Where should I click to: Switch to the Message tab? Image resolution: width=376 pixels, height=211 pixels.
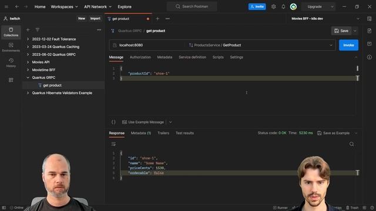(x=116, y=57)
